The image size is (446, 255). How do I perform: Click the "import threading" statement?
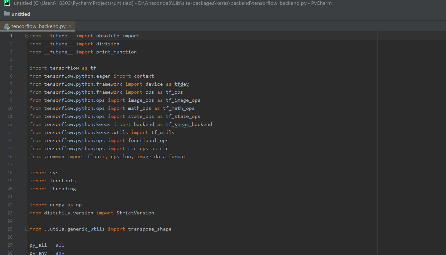click(52, 189)
